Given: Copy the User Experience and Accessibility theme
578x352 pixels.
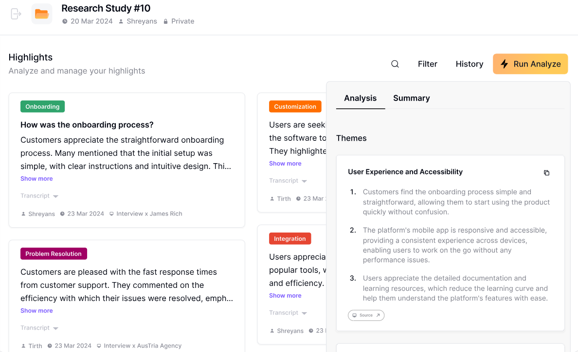Looking at the screenshot, I should (546, 172).
